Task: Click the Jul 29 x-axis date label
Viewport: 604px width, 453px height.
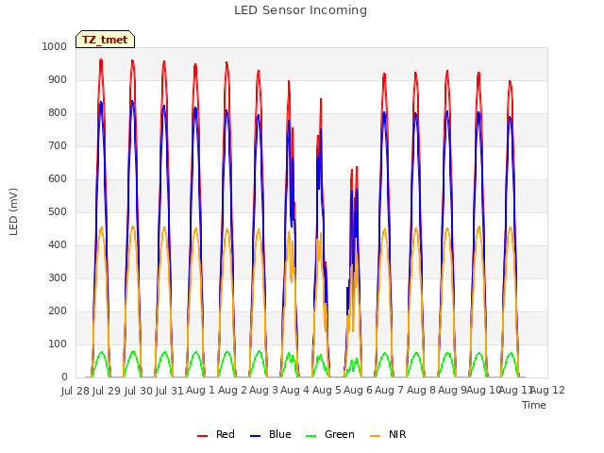Action: (x=107, y=391)
